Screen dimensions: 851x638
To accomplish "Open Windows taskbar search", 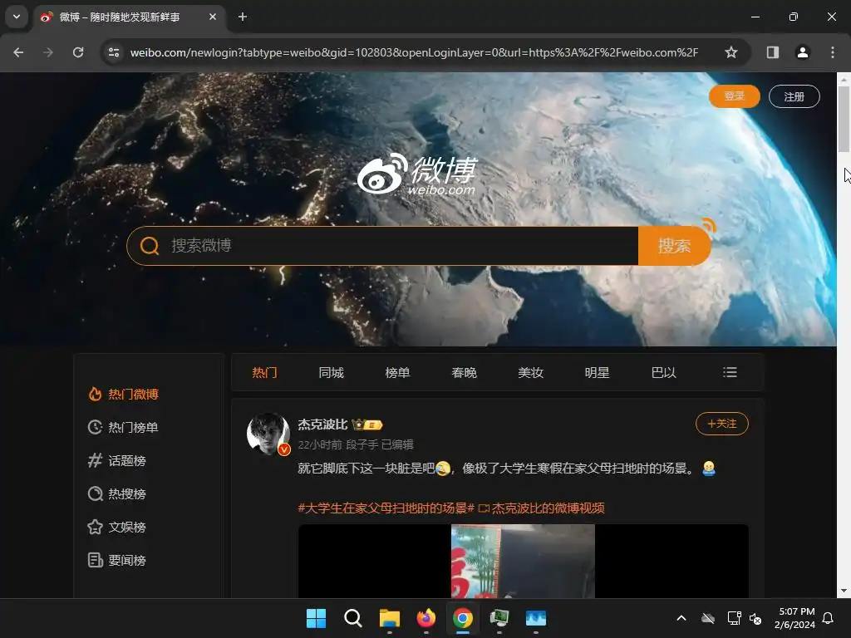I will (352, 618).
